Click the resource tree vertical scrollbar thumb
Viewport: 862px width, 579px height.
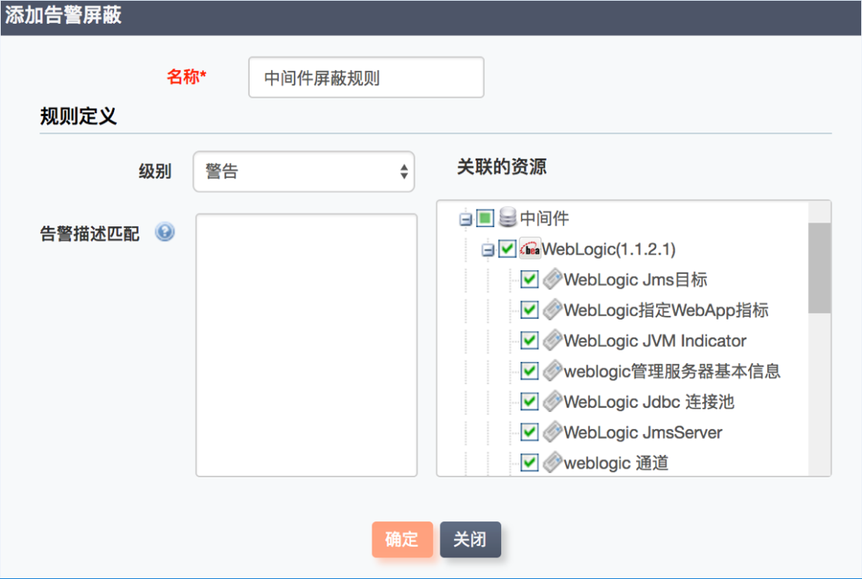[820, 268]
